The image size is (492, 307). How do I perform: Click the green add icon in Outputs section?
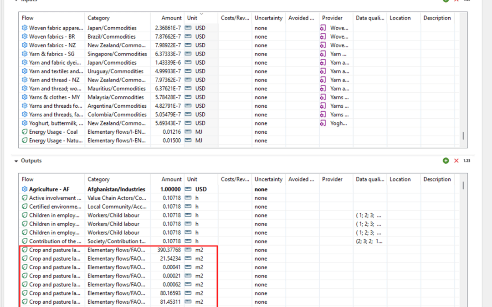tap(446, 161)
